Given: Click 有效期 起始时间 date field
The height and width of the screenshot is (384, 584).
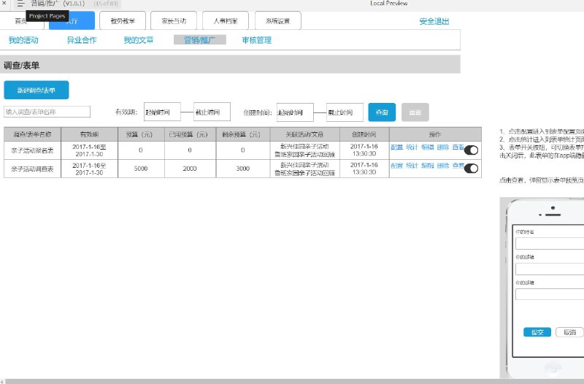Looking at the screenshot, I should [162, 112].
